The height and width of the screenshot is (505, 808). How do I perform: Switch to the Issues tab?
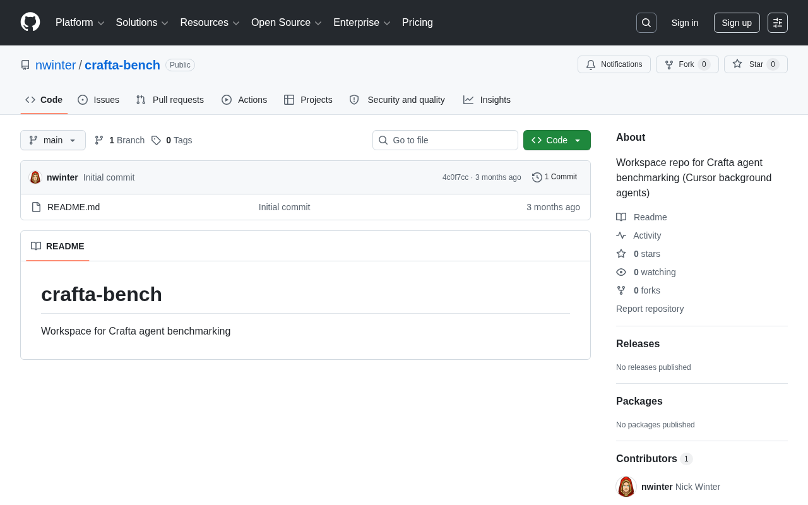[x=98, y=100]
